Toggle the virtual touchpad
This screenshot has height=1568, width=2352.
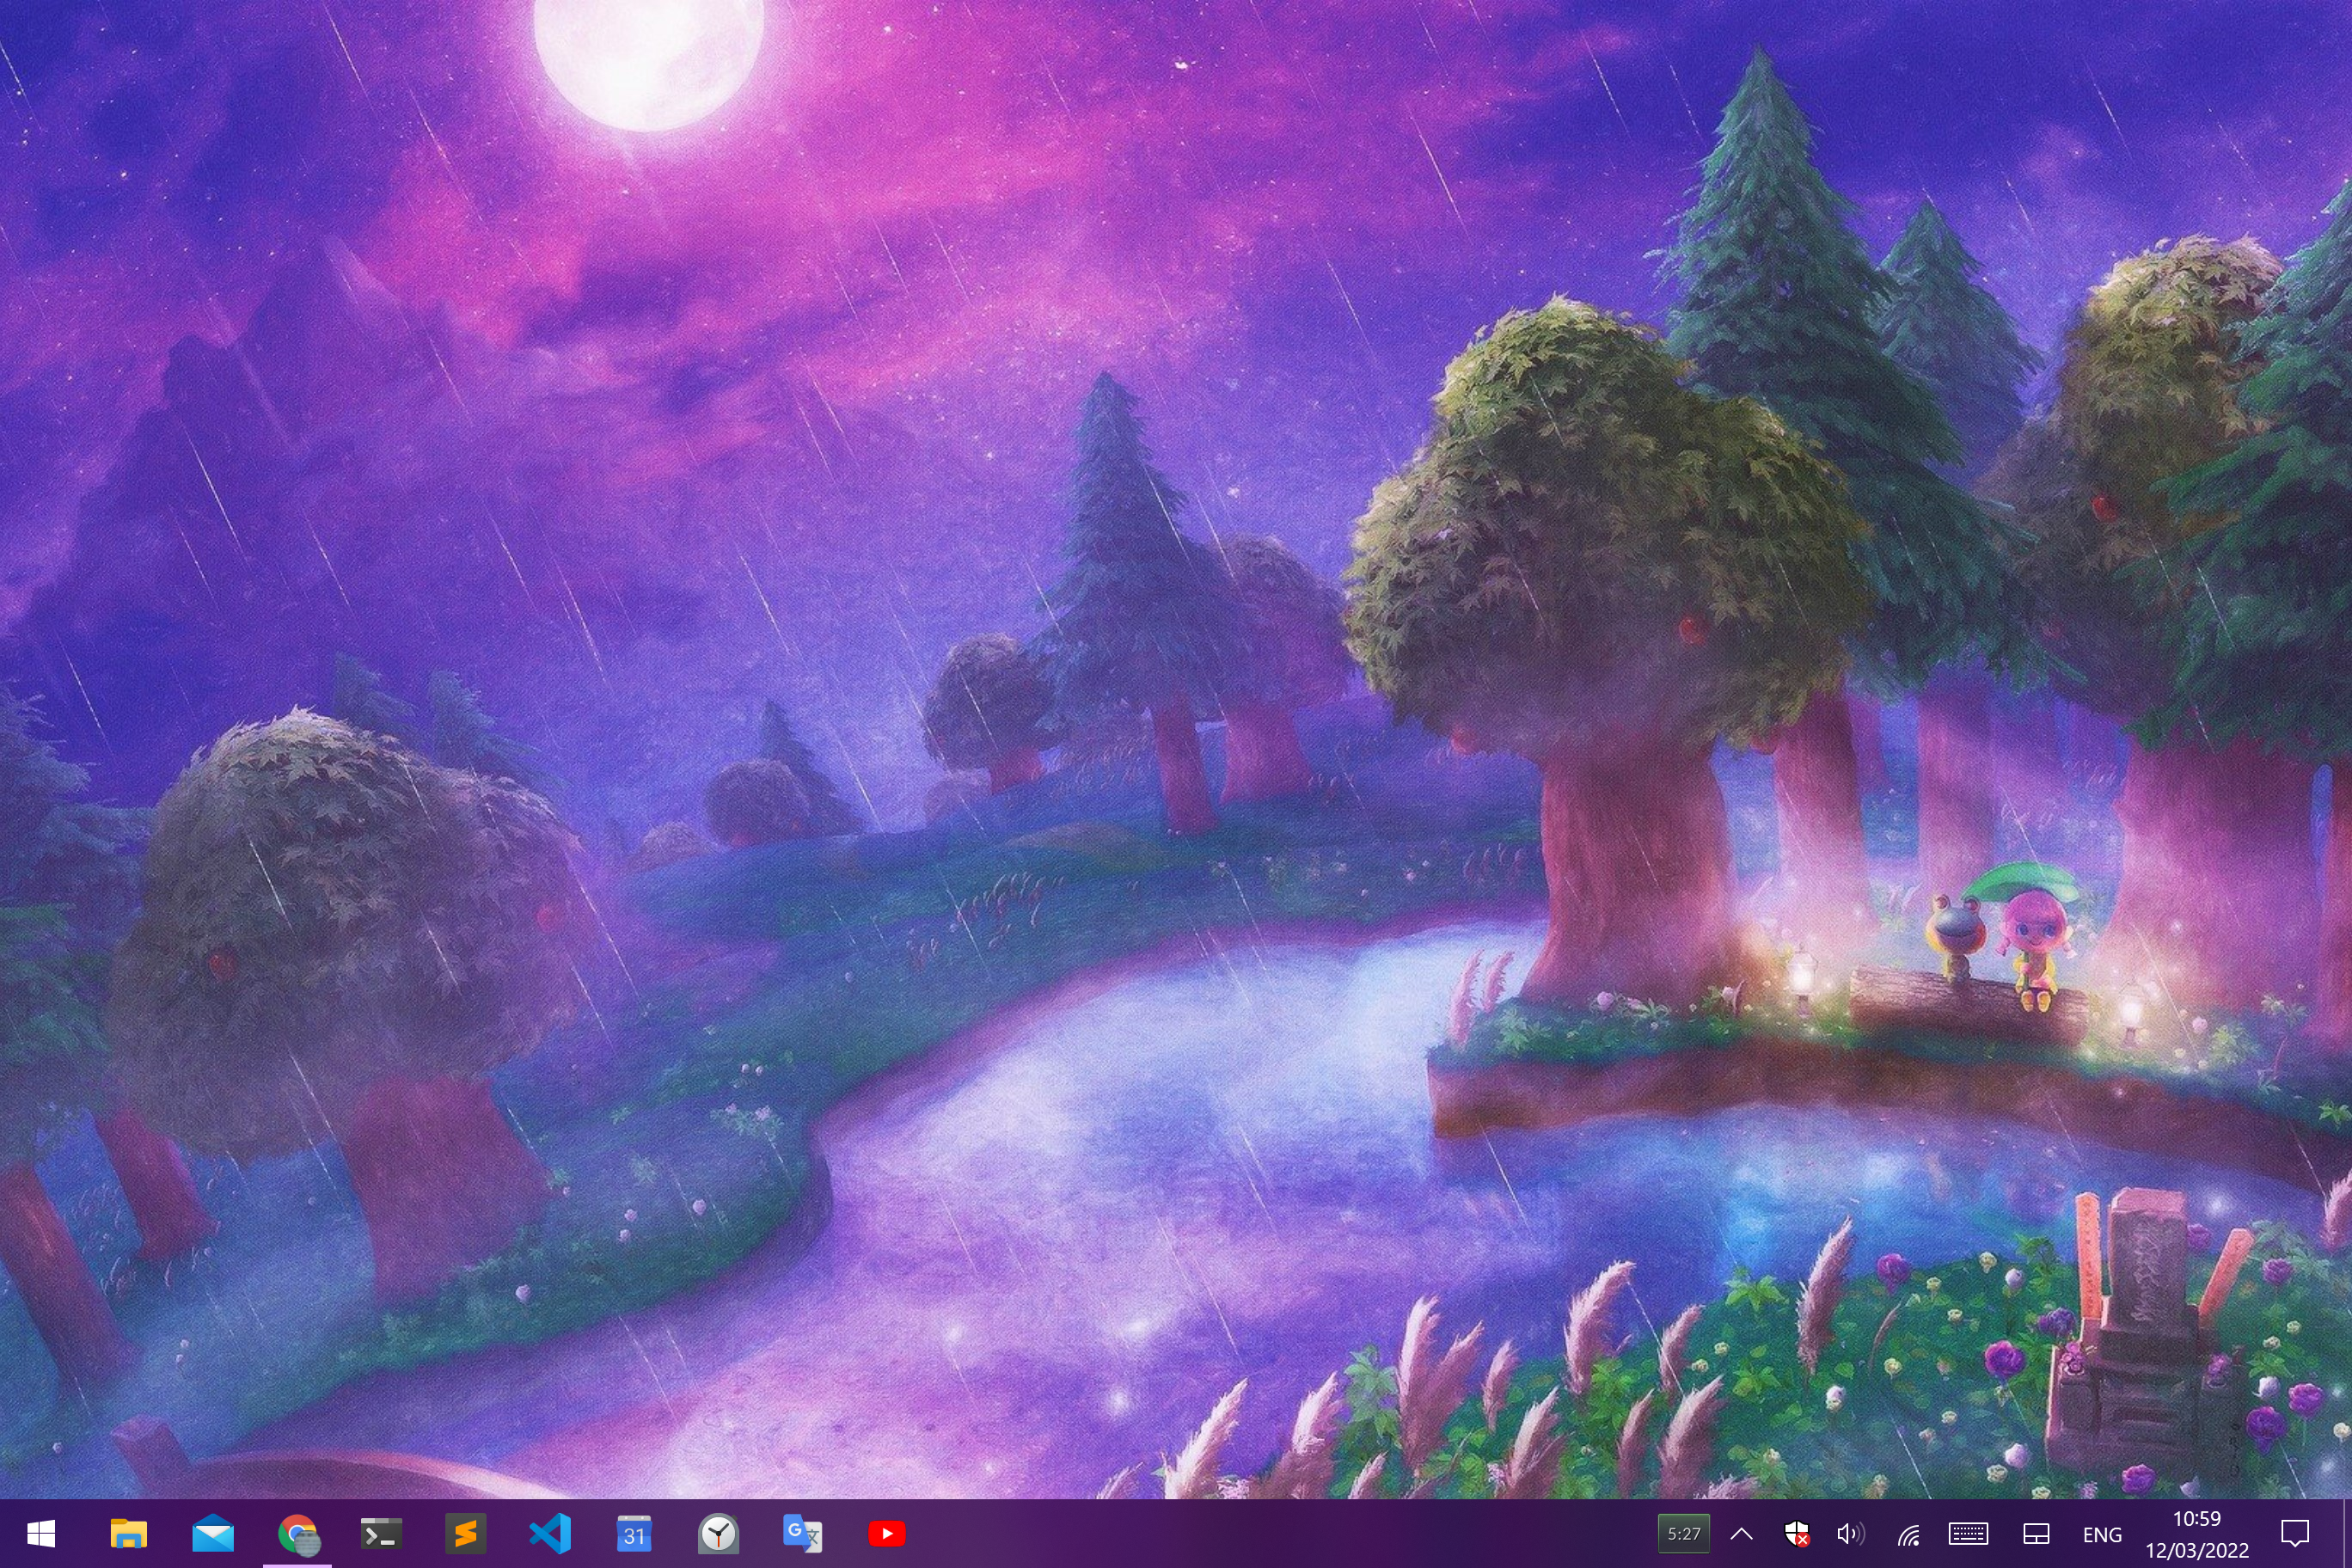2037,1533
